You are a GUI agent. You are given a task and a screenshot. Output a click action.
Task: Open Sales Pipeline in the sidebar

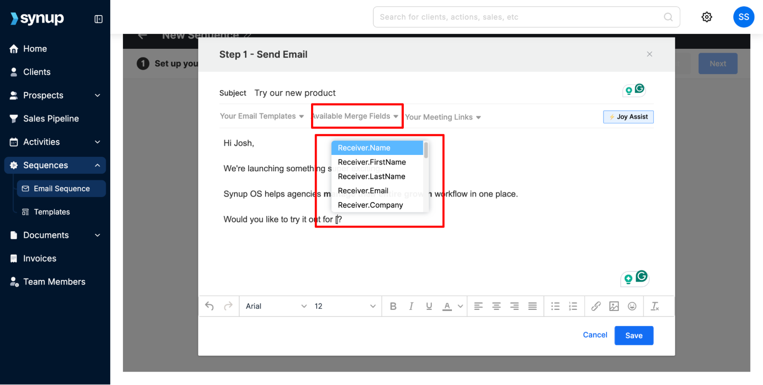55,119
